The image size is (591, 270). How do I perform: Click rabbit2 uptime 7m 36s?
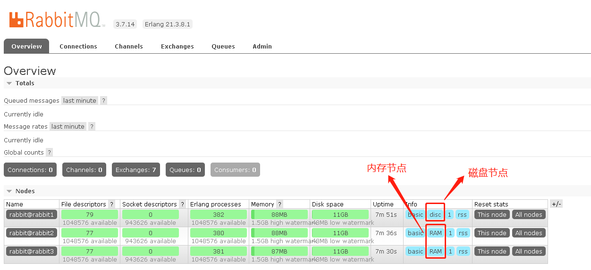click(386, 233)
